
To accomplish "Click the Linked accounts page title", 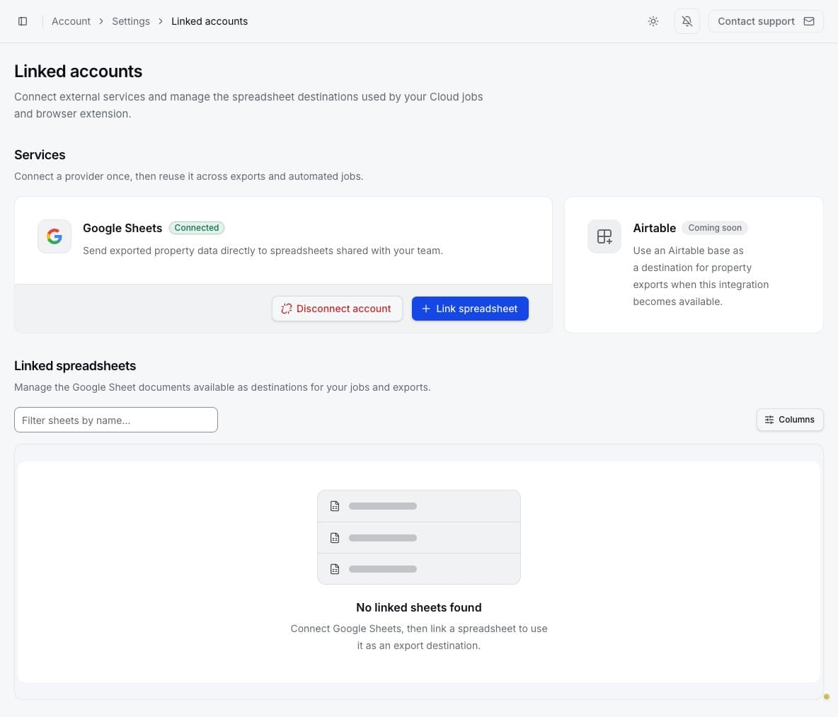I will (78, 71).
